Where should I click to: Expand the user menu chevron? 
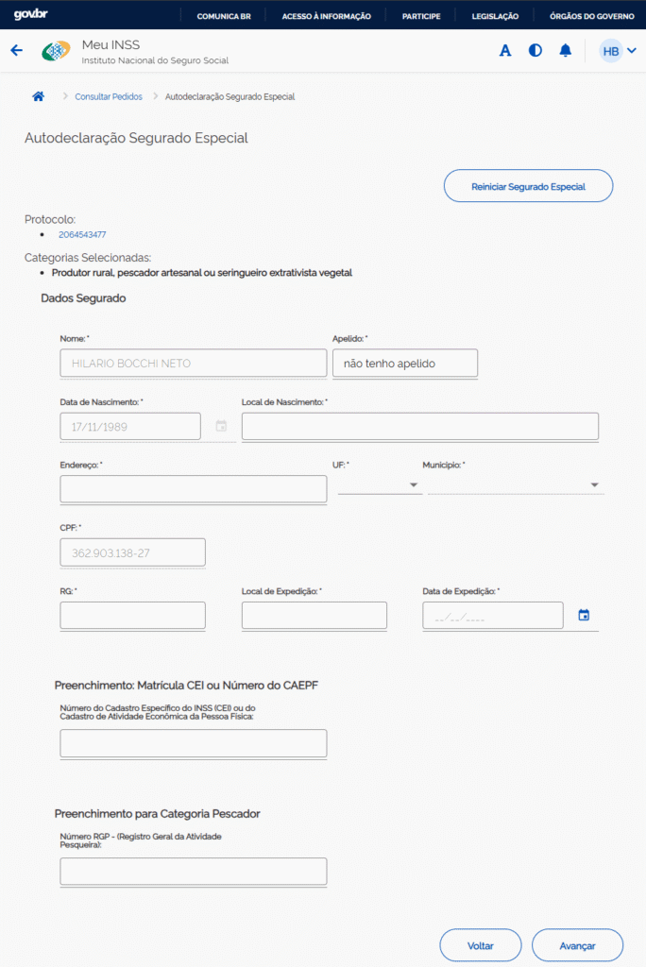pyautogui.click(x=632, y=51)
